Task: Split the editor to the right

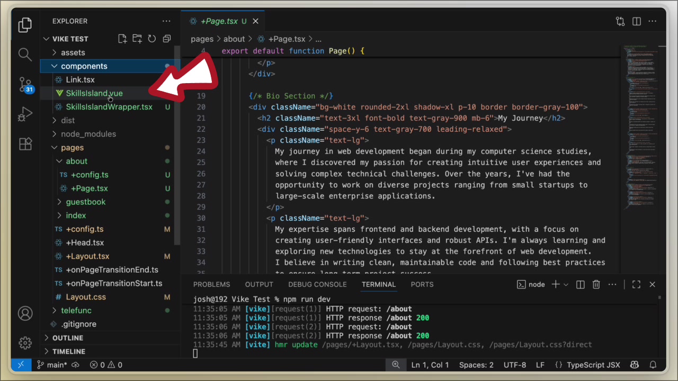Action: coord(636,21)
